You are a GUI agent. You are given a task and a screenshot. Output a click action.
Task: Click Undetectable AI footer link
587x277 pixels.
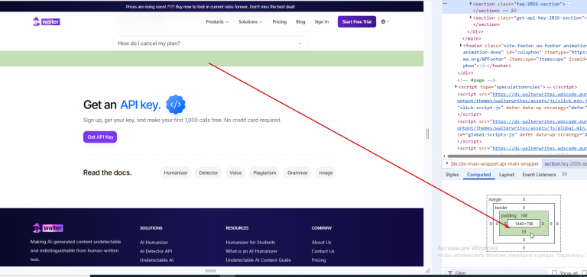pyautogui.click(x=157, y=260)
